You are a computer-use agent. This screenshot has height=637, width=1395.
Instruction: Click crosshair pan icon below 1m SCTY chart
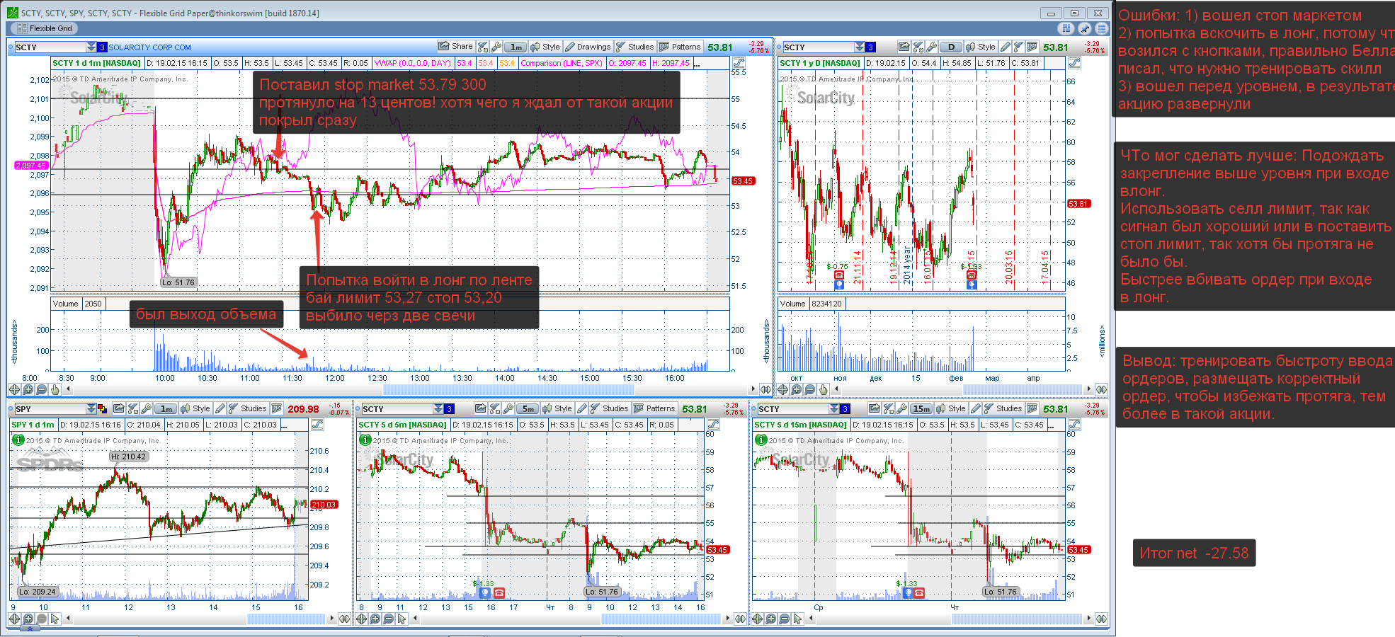pos(14,389)
